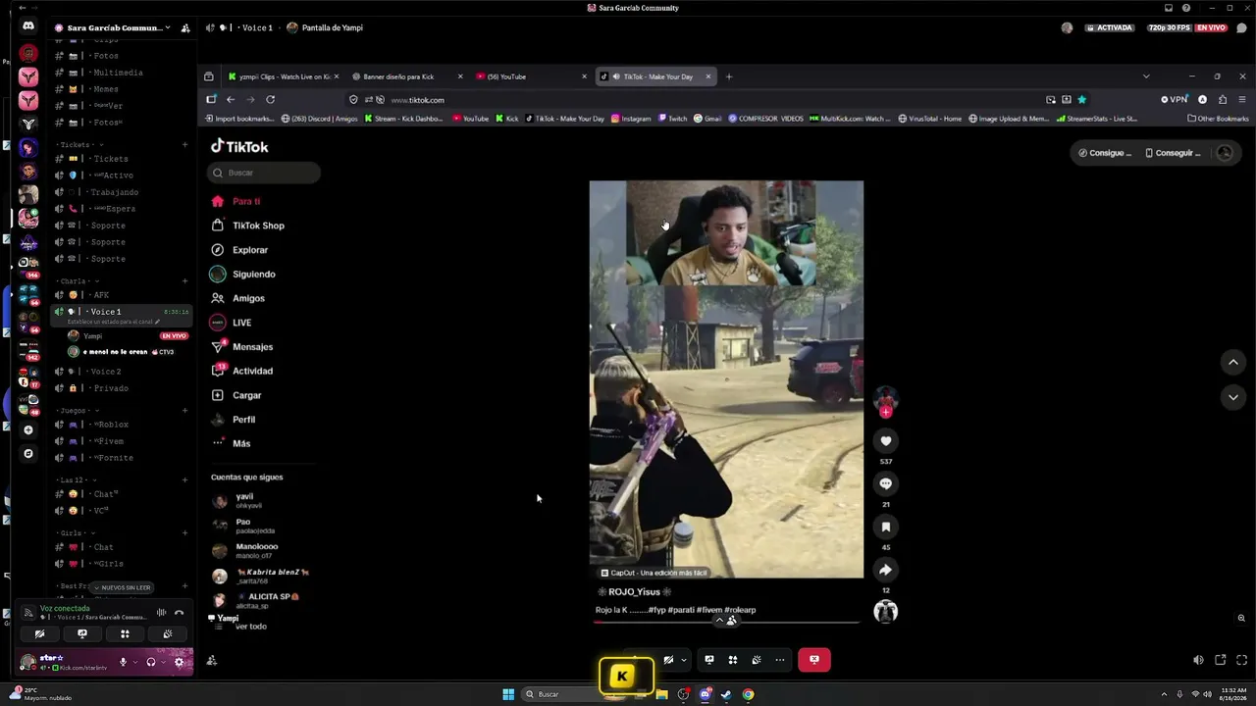Open headphone output options arrow
This screenshot has height=706, width=1256.
tap(162, 662)
